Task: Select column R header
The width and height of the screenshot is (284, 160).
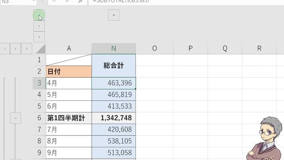Action: point(259,48)
